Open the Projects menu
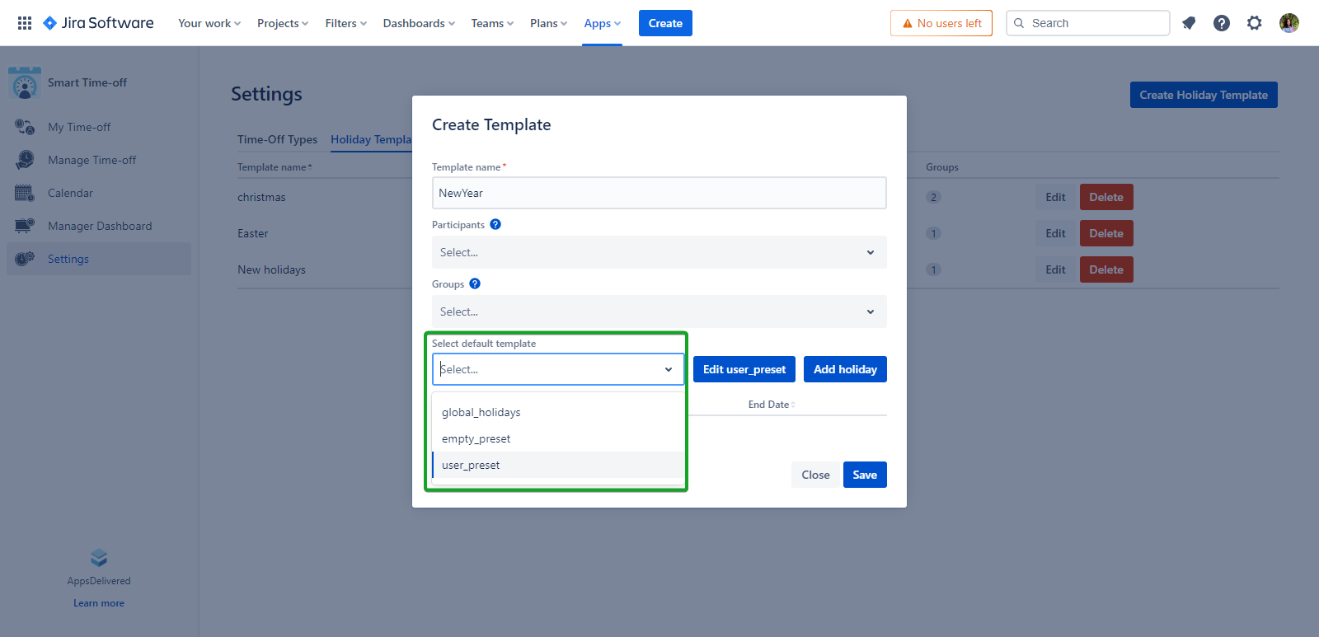Image resolution: width=1319 pixels, height=637 pixels. click(282, 23)
